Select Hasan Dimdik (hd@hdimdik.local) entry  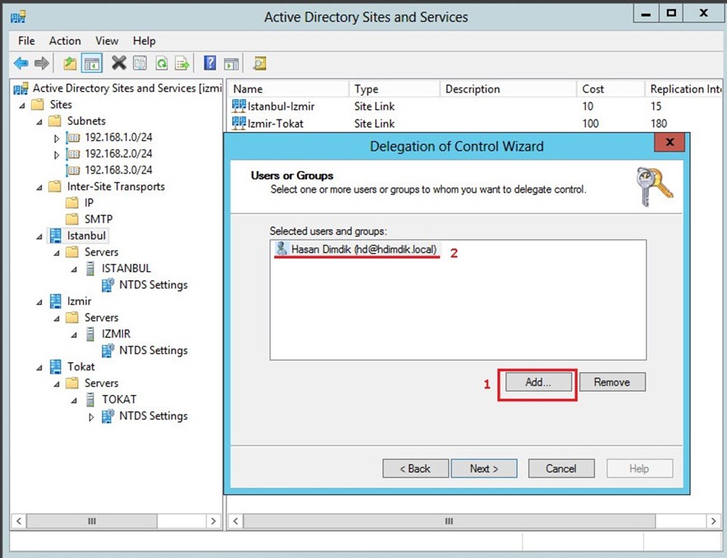coord(356,249)
